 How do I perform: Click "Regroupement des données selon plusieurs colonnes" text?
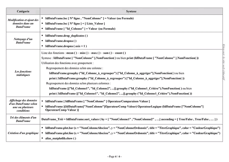tap(78, 83)
